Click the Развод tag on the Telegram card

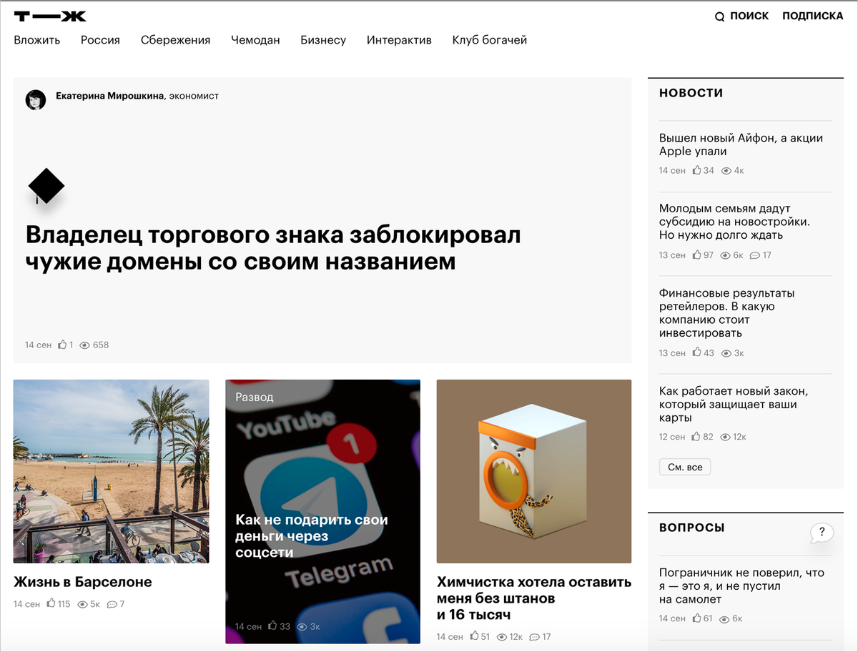coord(255,397)
